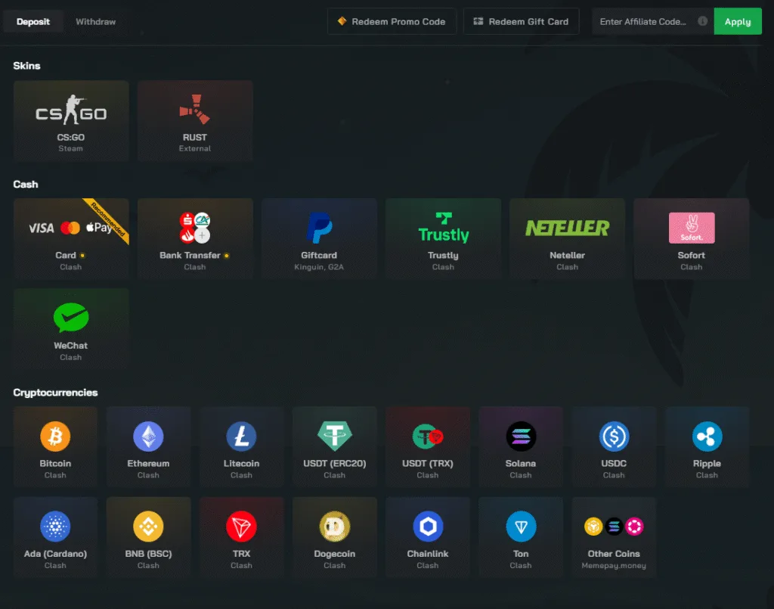Open the Solana deposit option
This screenshot has height=609, width=774.
521,447
